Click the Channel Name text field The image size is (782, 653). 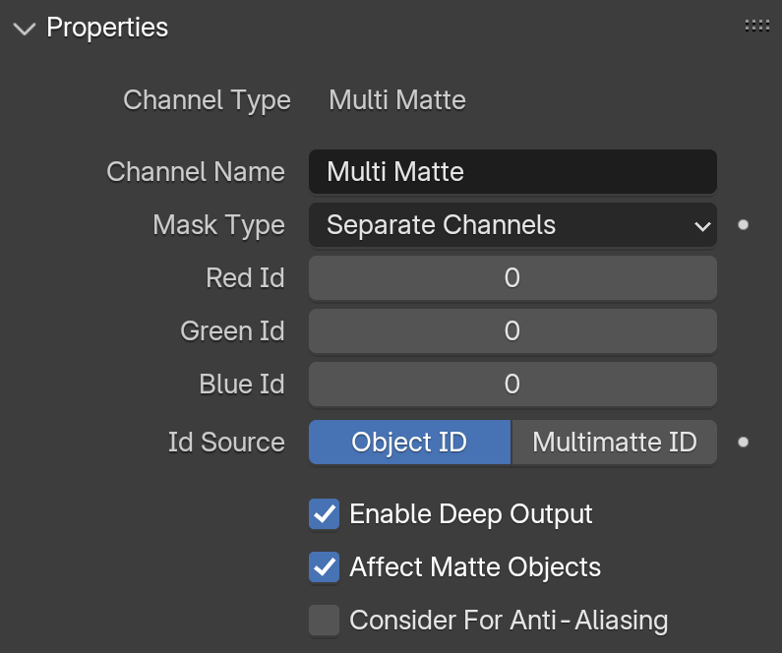point(512,171)
